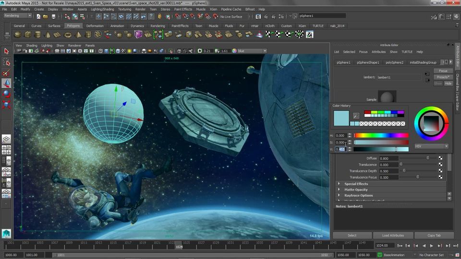Create a polygon sphere from the shelf
This screenshot has width=461, height=259.
click(18, 35)
